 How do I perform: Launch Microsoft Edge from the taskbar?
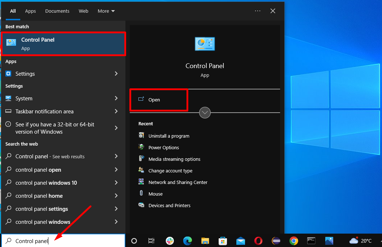click(187, 241)
